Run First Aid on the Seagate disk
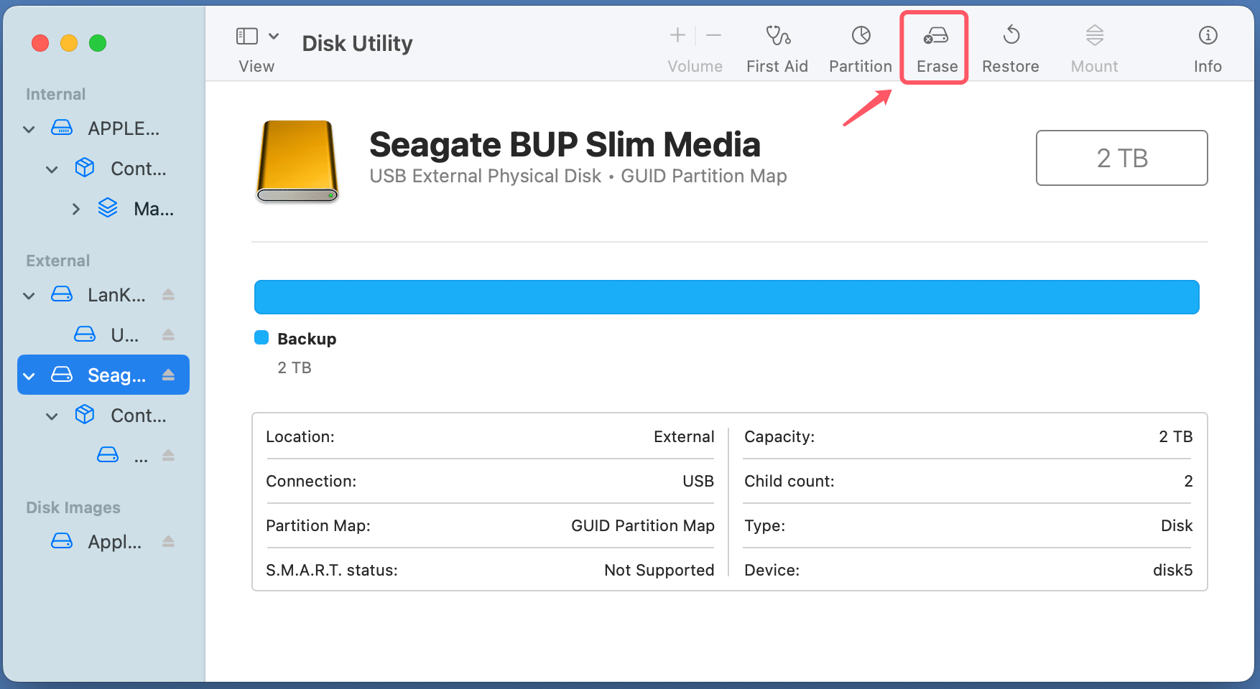This screenshot has width=1260, height=689. (x=777, y=45)
